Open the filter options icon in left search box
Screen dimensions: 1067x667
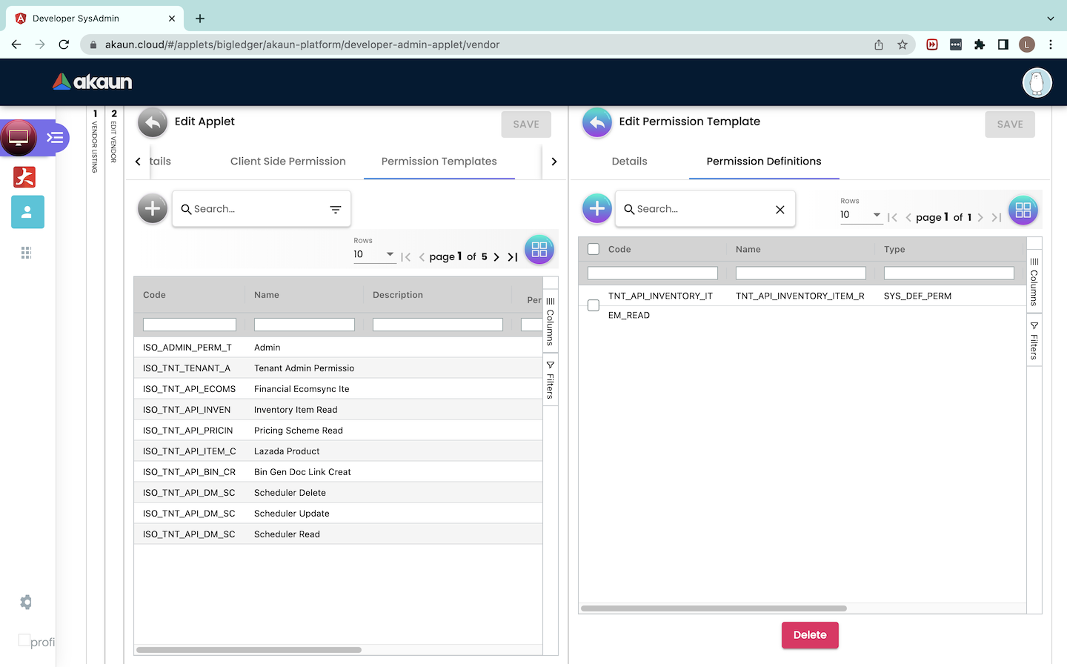[x=335, y=210]
